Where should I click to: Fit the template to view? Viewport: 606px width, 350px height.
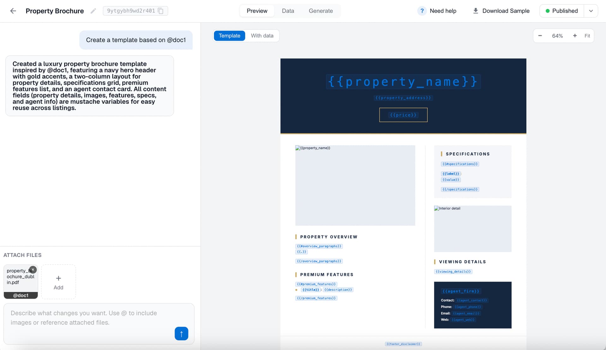[587, 36]
